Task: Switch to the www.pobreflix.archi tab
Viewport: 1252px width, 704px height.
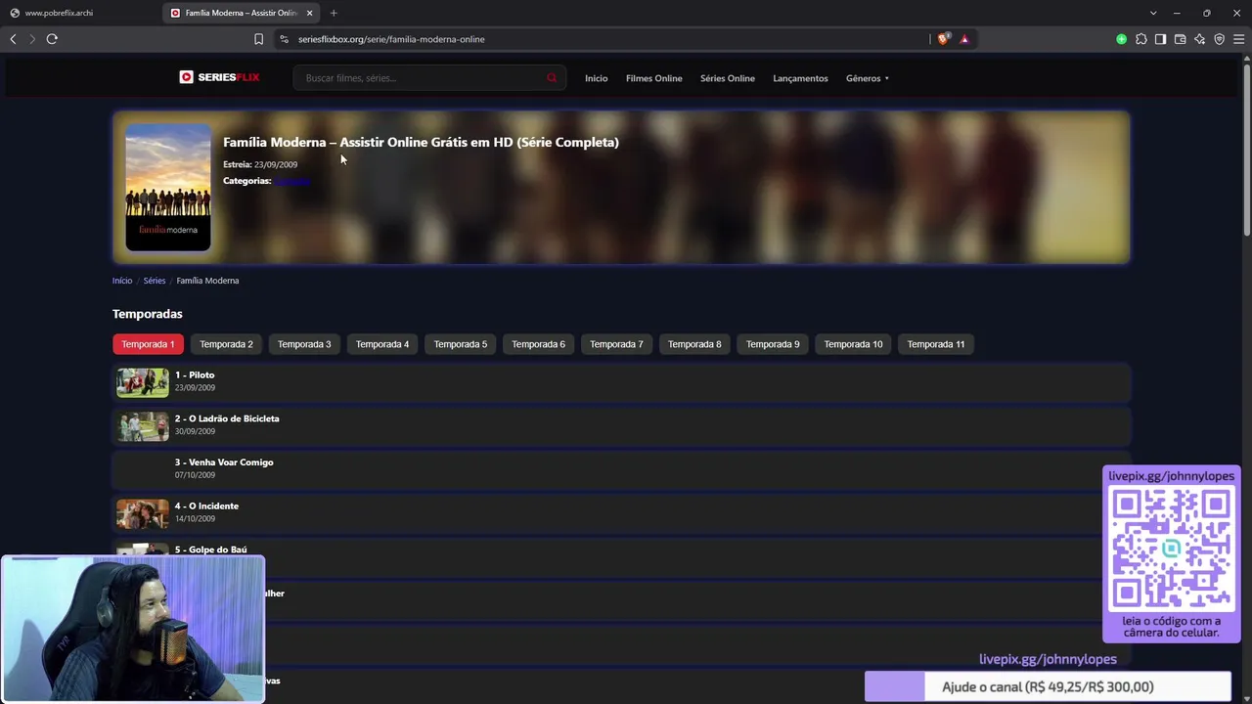Action: click(x=80, y=13)
